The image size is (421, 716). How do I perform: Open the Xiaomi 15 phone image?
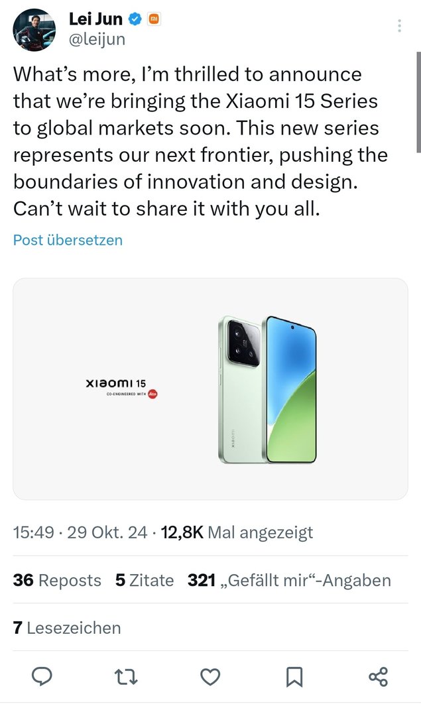[267, 390]
